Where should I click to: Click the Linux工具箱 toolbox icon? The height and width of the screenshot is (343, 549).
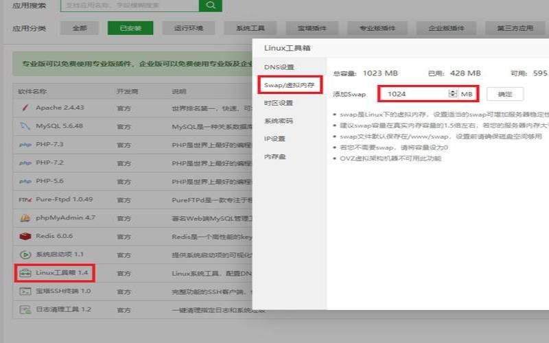pyautogui.click(x=25, y=272)
